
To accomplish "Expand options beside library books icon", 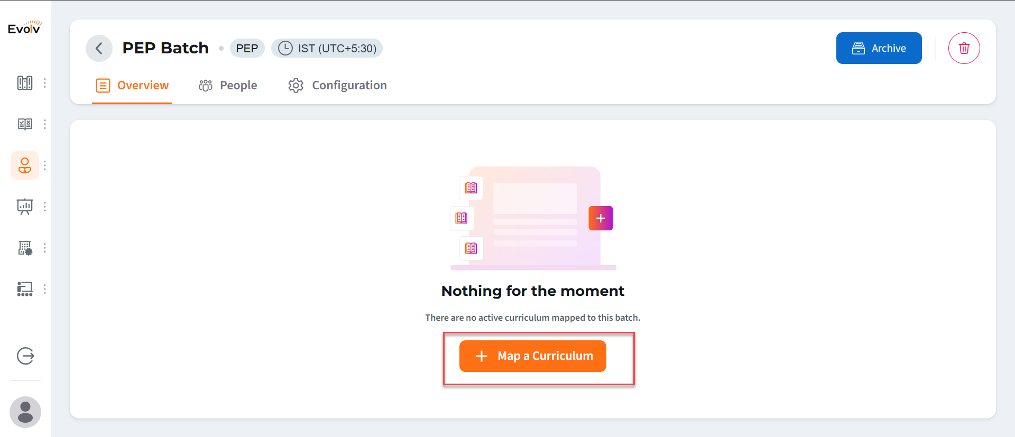I will click(45, 83).
